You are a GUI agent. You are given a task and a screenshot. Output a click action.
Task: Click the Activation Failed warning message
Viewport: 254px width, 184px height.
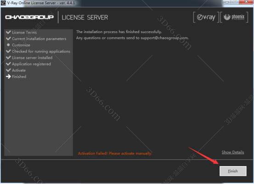coord(115,153)
